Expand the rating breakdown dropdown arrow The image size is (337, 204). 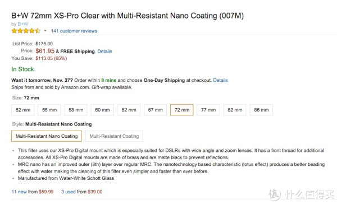pyautogui.click(x=45, y=31)
